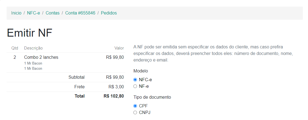
Task: Click the Qtd column header
Action: click(x=15, y=48)
